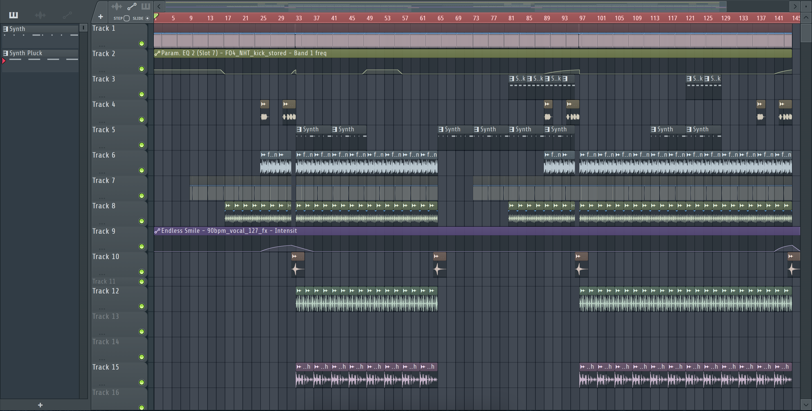Select Track 1 audio clip waveform

point(473,41)
